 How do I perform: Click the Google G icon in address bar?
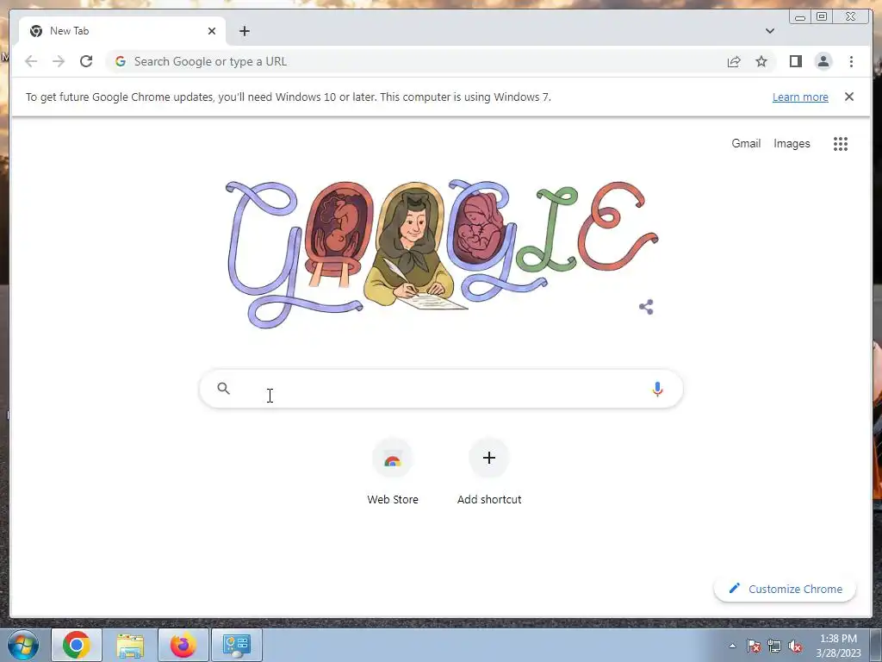pos(121,61)
